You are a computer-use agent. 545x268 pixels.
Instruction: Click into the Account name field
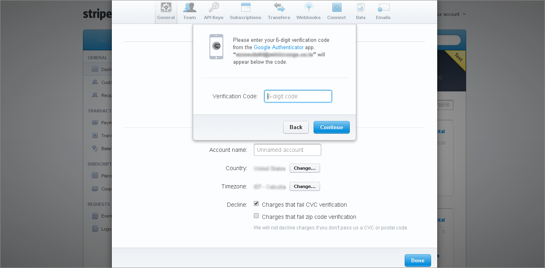click(x=288, y=150)
